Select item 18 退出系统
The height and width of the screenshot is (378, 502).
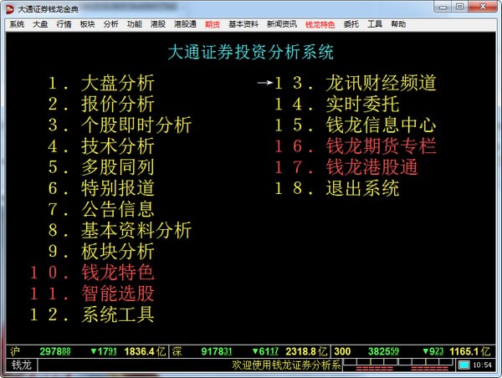click(337, 188)
